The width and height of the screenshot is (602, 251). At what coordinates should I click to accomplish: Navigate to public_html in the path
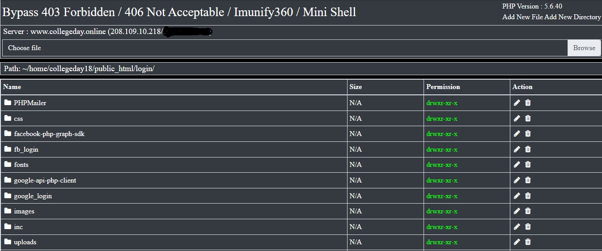[x=114, y=69]
